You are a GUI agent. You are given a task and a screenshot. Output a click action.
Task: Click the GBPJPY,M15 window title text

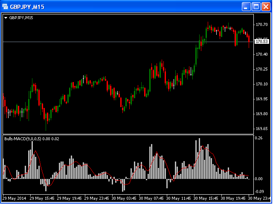27,7
